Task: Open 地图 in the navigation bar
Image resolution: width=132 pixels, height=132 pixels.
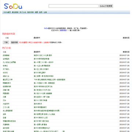Action: (x=36, y=12)
